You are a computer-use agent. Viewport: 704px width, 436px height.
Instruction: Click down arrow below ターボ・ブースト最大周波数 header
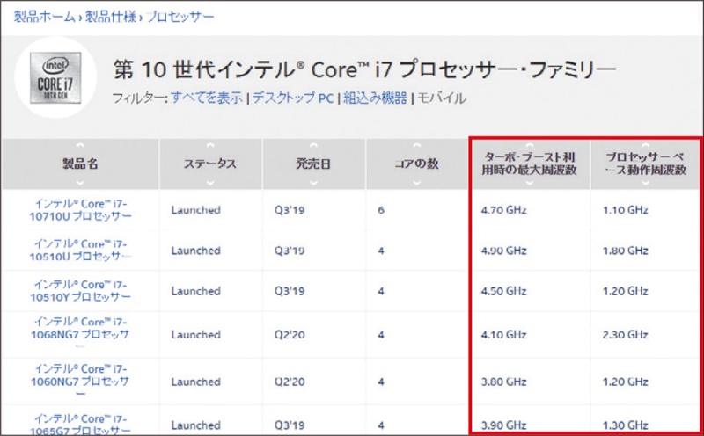[529, 183]
